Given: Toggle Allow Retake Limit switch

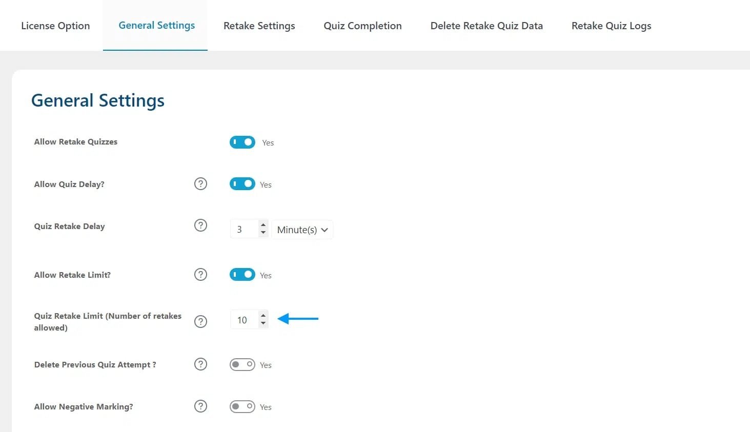Looking at the screenshot, I should [242, 275].
